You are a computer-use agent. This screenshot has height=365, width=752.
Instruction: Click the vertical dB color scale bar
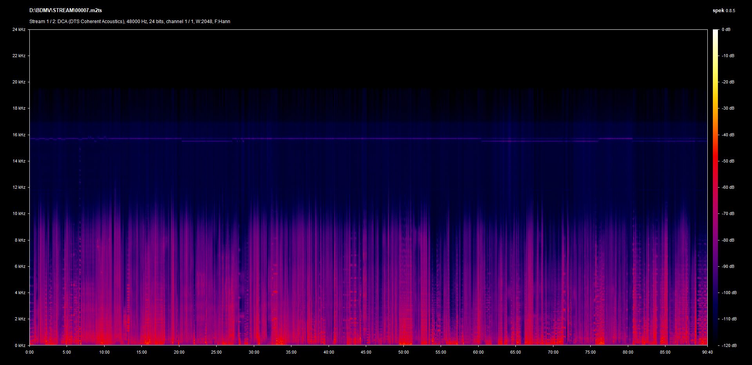pyautogui.click(x=716, y=187)
